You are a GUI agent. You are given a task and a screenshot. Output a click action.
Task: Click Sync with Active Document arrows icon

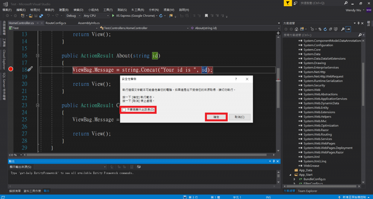(x=320, y=29)
